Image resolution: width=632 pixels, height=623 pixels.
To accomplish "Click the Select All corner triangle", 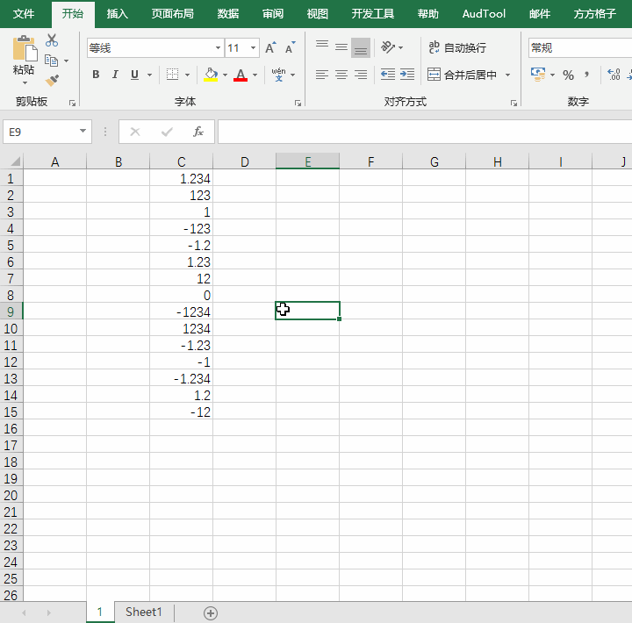I will click(x=15, y=161).
